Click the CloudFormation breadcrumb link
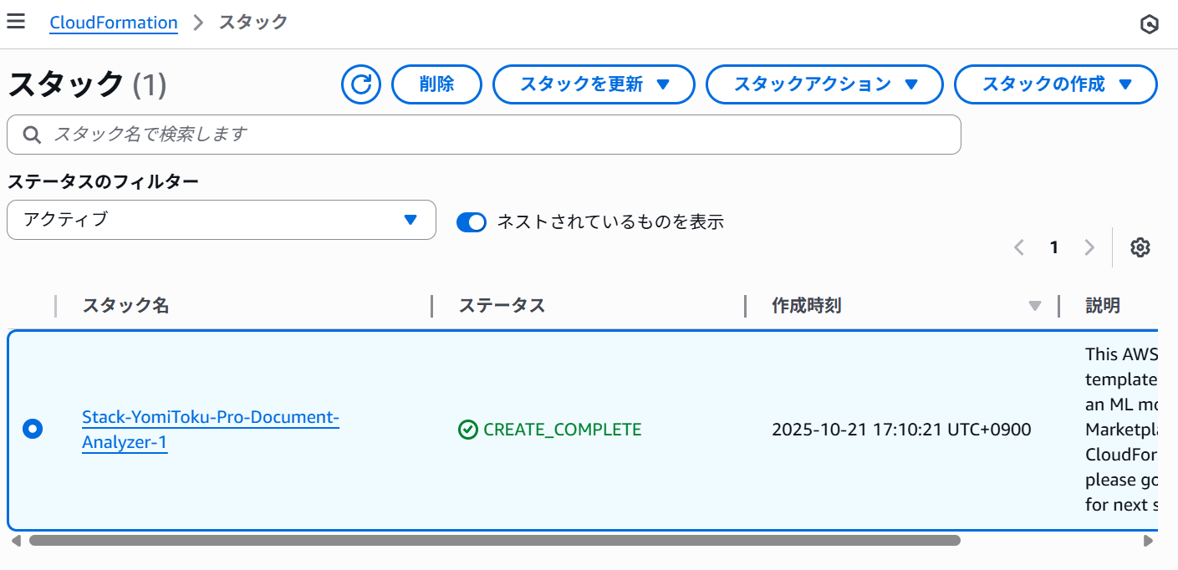Image resolution: width=1178 pixels, height=570 pixels. (114, 23)
